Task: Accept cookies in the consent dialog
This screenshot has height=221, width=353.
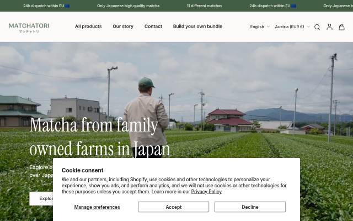Action: tap(173, 207)
